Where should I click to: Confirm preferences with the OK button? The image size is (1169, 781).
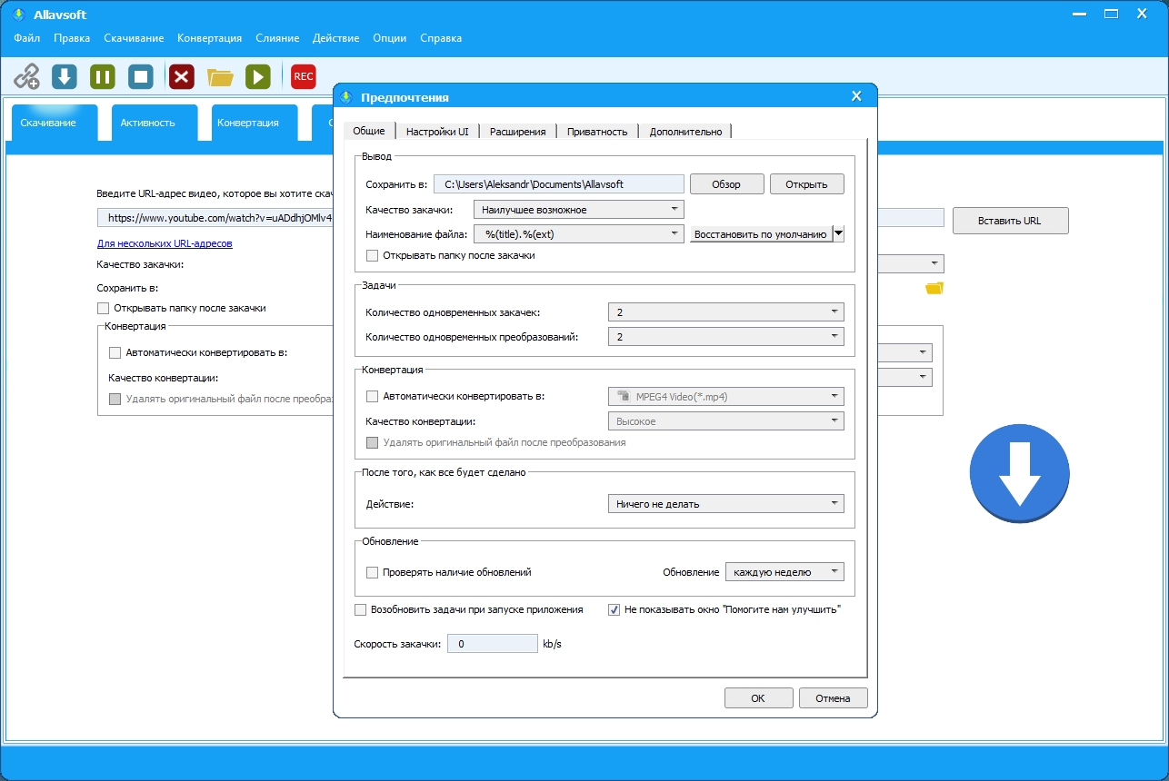758,698
